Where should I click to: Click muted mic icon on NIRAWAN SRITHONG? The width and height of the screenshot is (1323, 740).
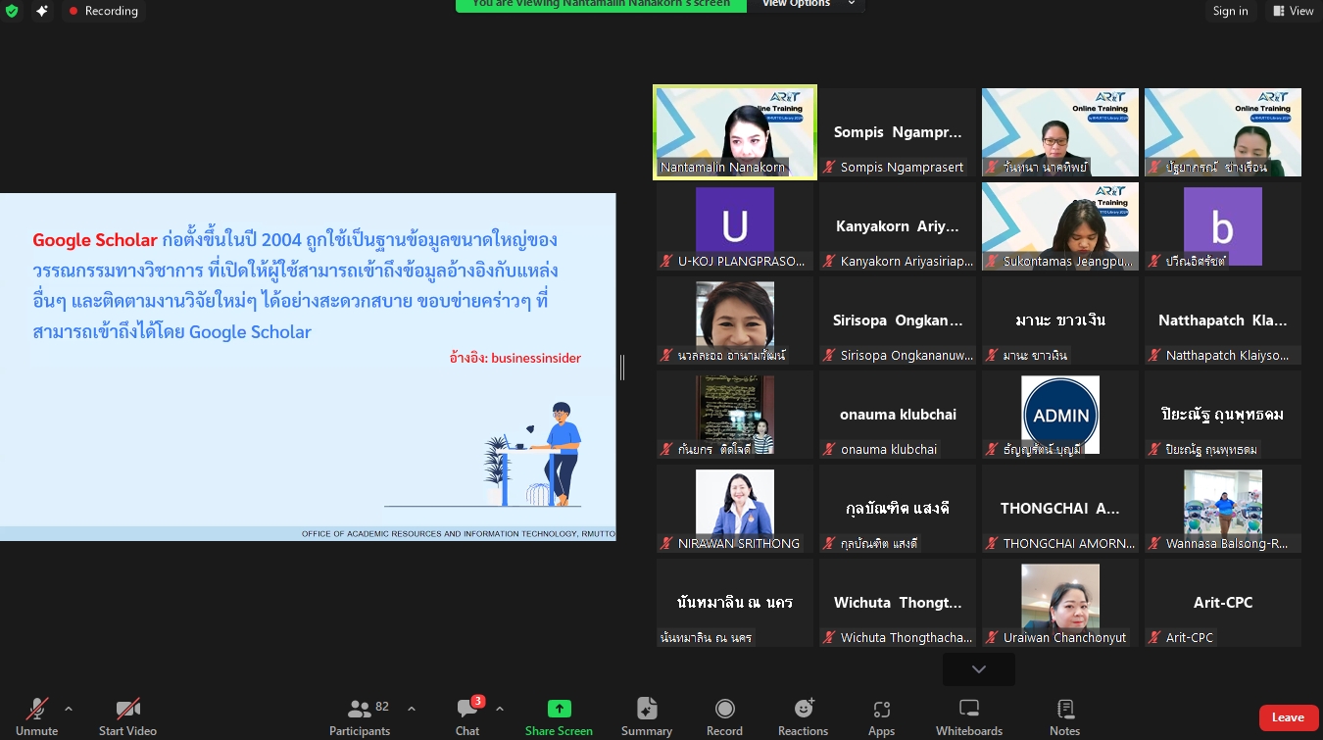(667, 544)
